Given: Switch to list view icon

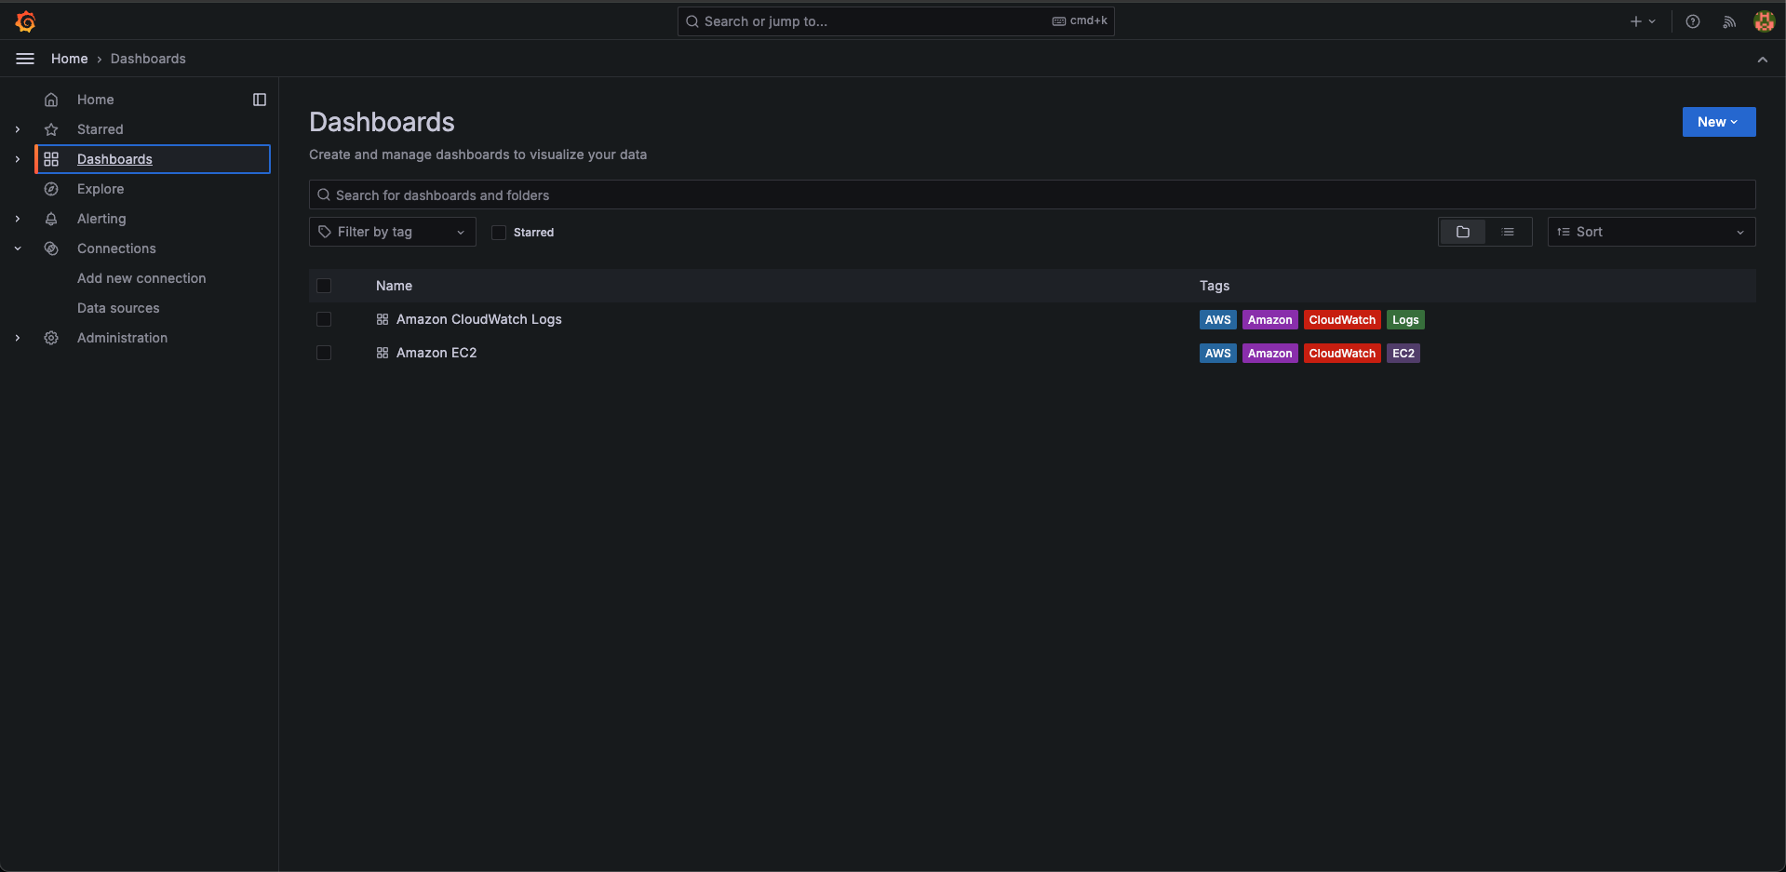Looking at the screenshot, I should tap(1508, 232).
